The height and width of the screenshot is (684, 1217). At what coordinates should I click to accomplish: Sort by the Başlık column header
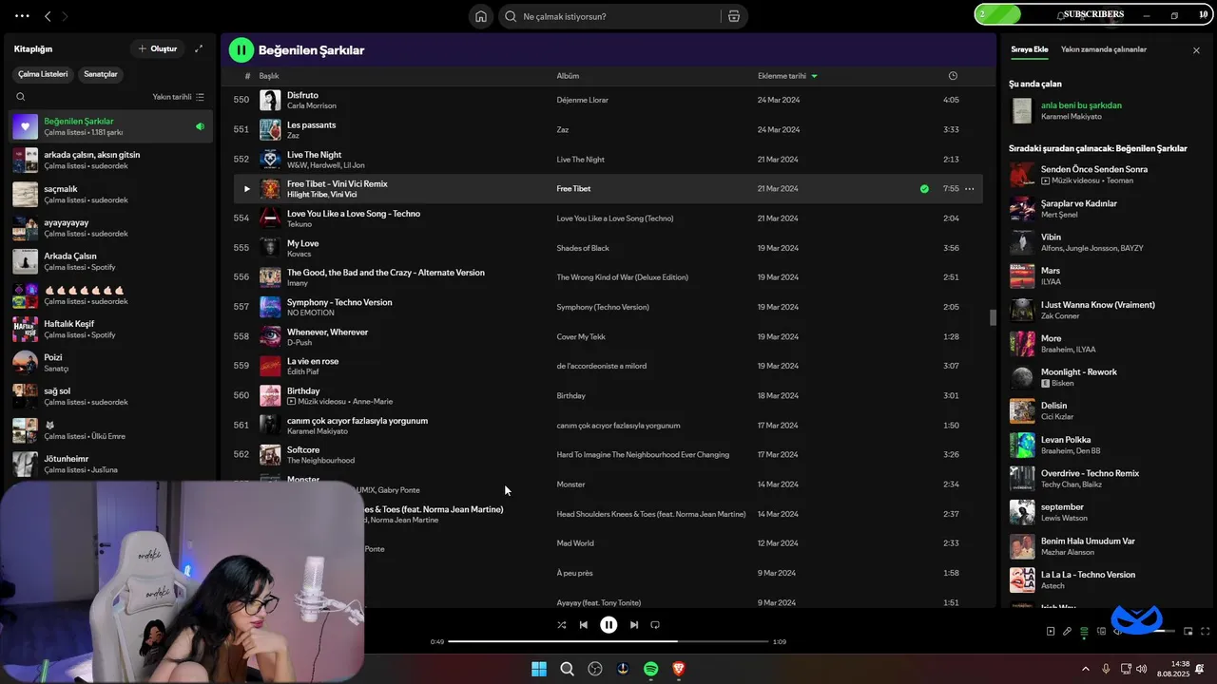coord(269,76)
